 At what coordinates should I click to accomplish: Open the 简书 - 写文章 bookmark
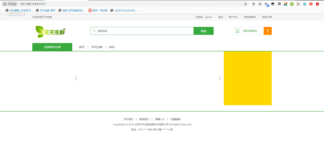(x=98, y=10)
